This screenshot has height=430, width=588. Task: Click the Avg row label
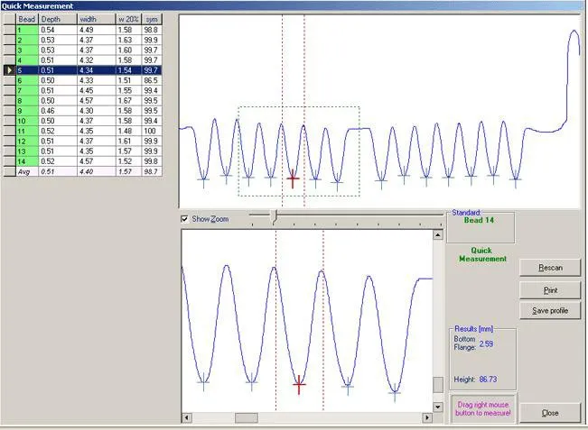point(24,172)
